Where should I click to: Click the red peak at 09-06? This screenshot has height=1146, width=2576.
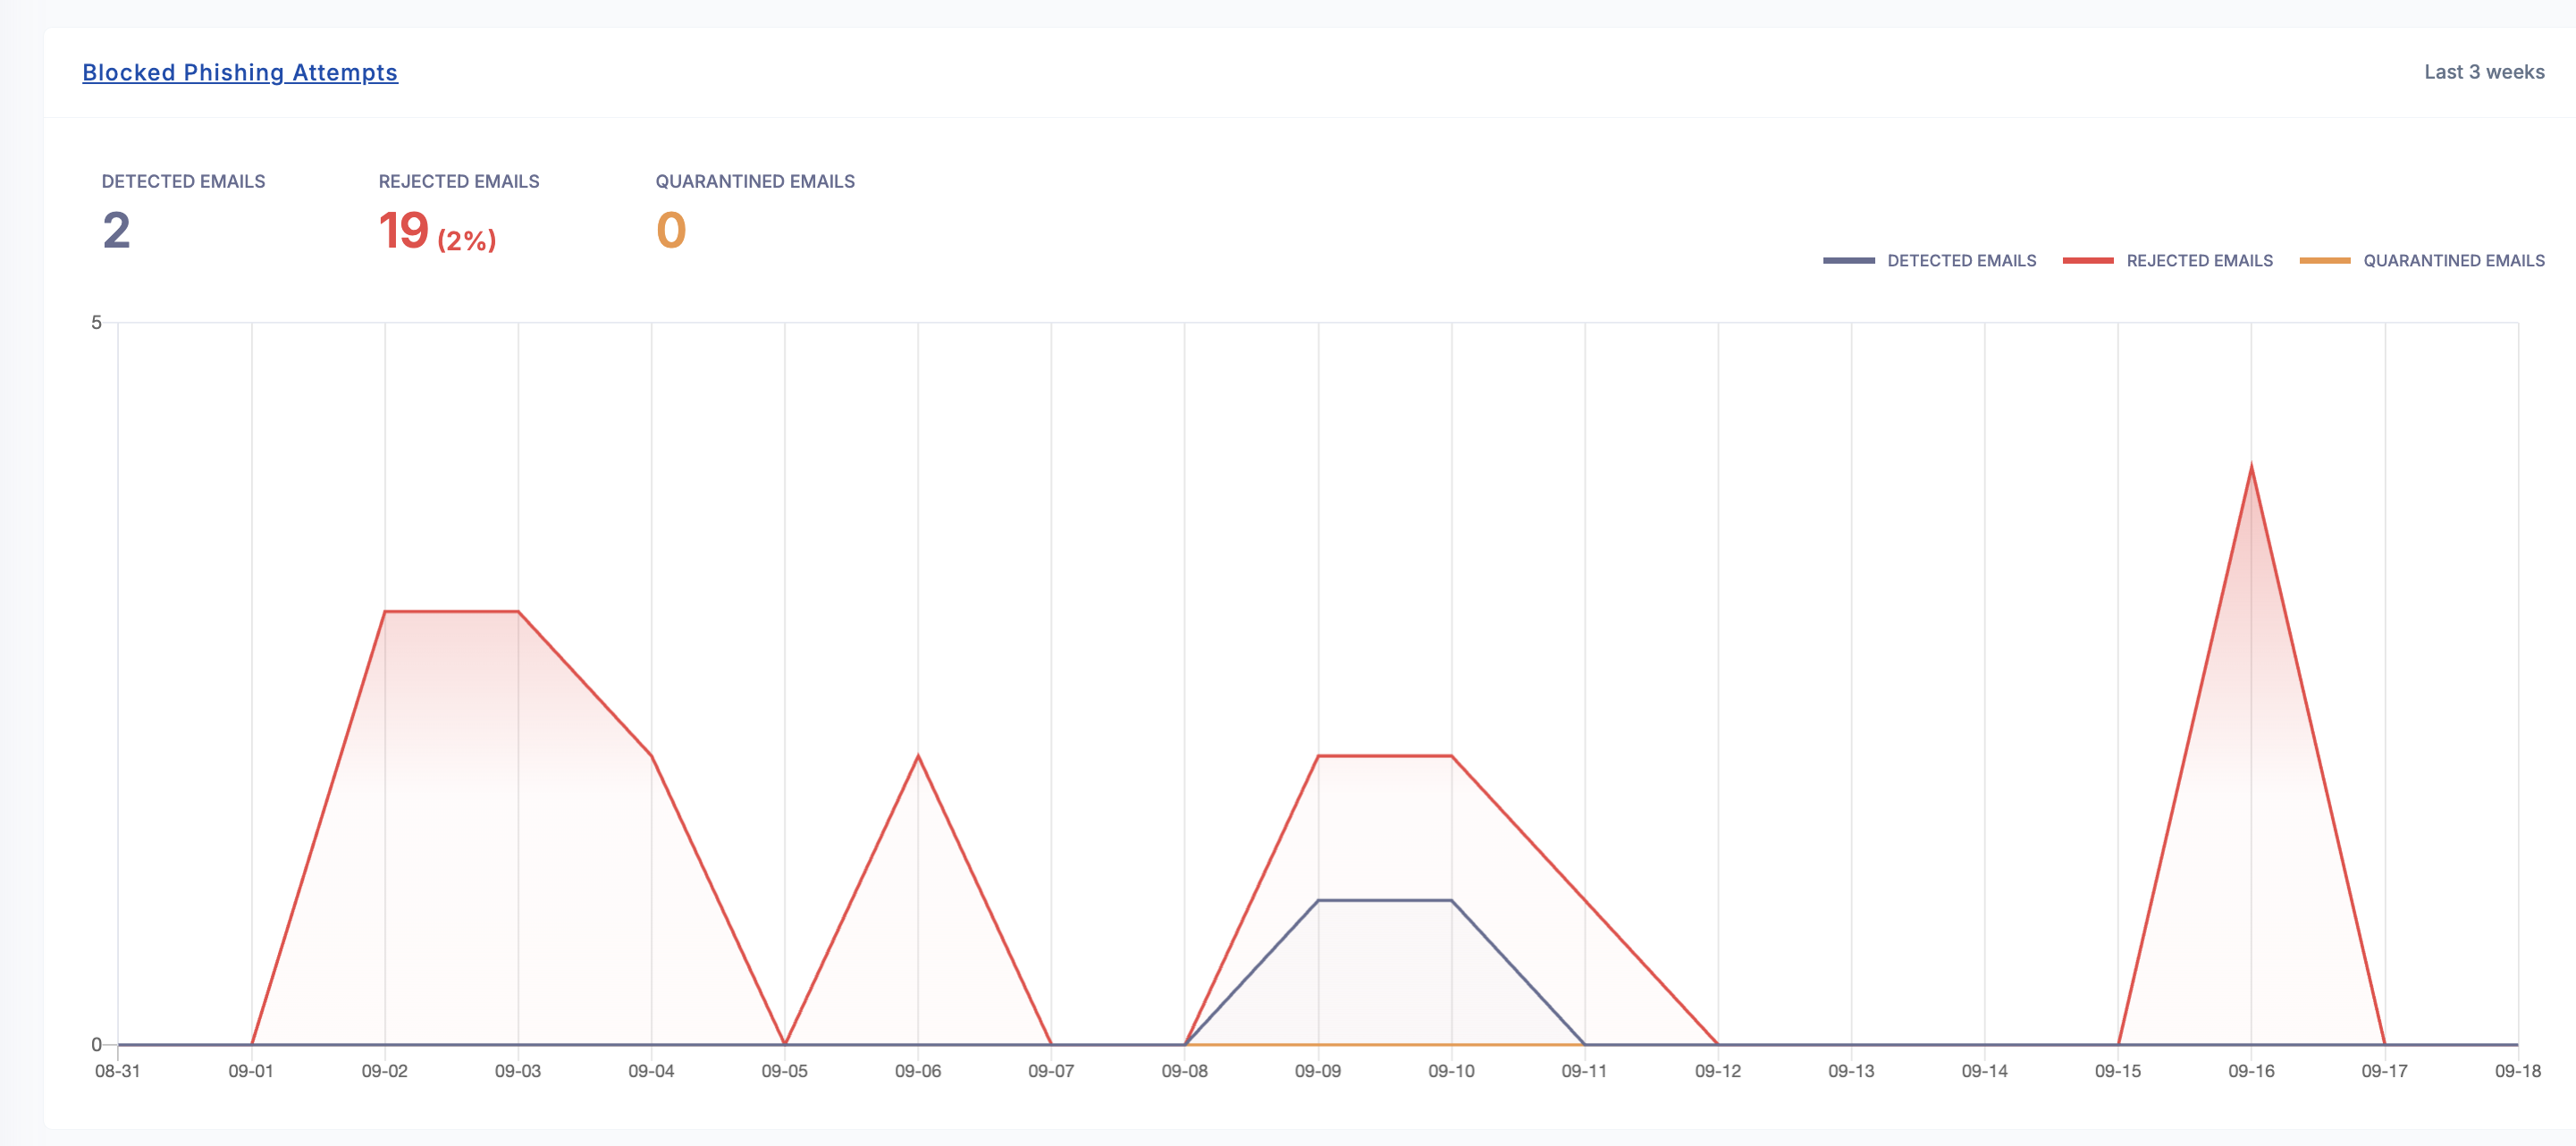tap(918, 756)
